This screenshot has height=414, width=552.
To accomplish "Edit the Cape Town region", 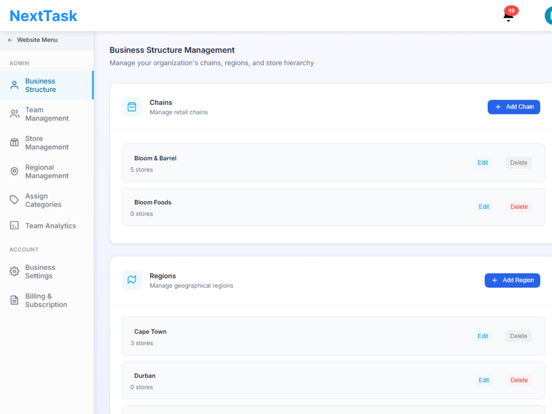I will [x=483, y=336].
